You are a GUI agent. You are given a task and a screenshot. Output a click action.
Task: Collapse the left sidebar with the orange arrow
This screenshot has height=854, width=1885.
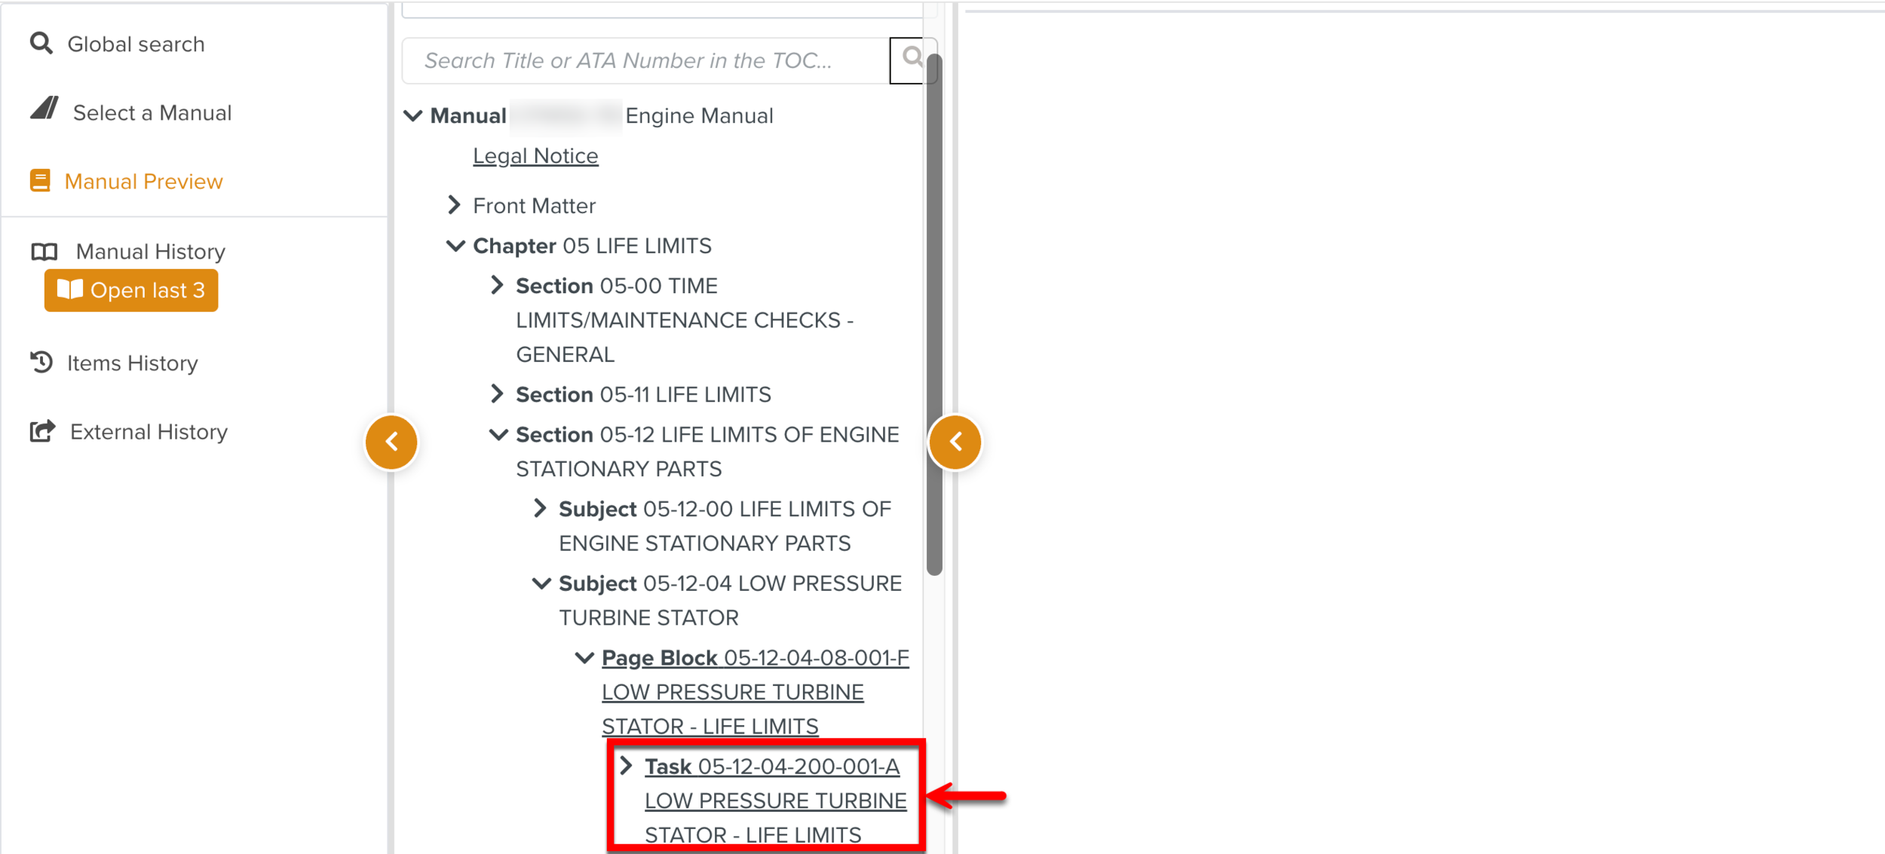coord(391,442)
